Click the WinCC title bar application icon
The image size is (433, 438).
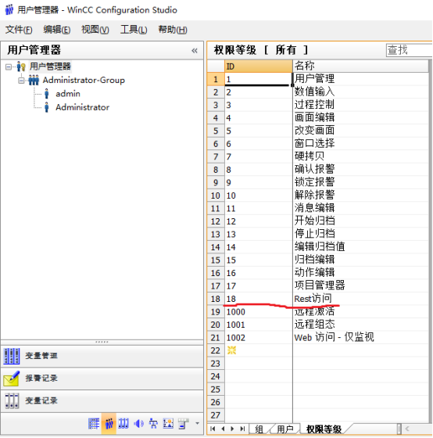coord(9,9)
